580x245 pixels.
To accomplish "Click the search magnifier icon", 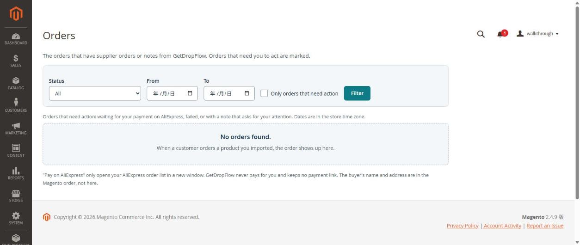I will pos(481,34).
